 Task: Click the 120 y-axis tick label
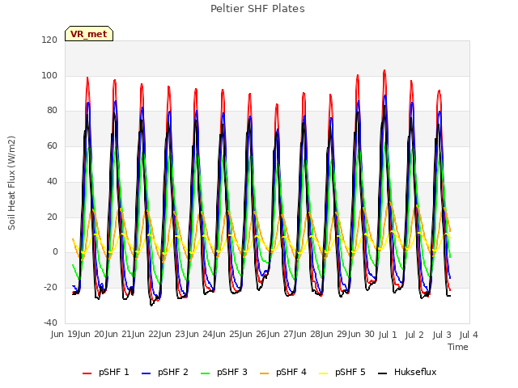49,40
